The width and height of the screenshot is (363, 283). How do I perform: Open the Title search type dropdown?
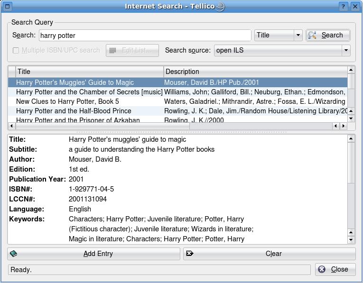click(278, 35)
